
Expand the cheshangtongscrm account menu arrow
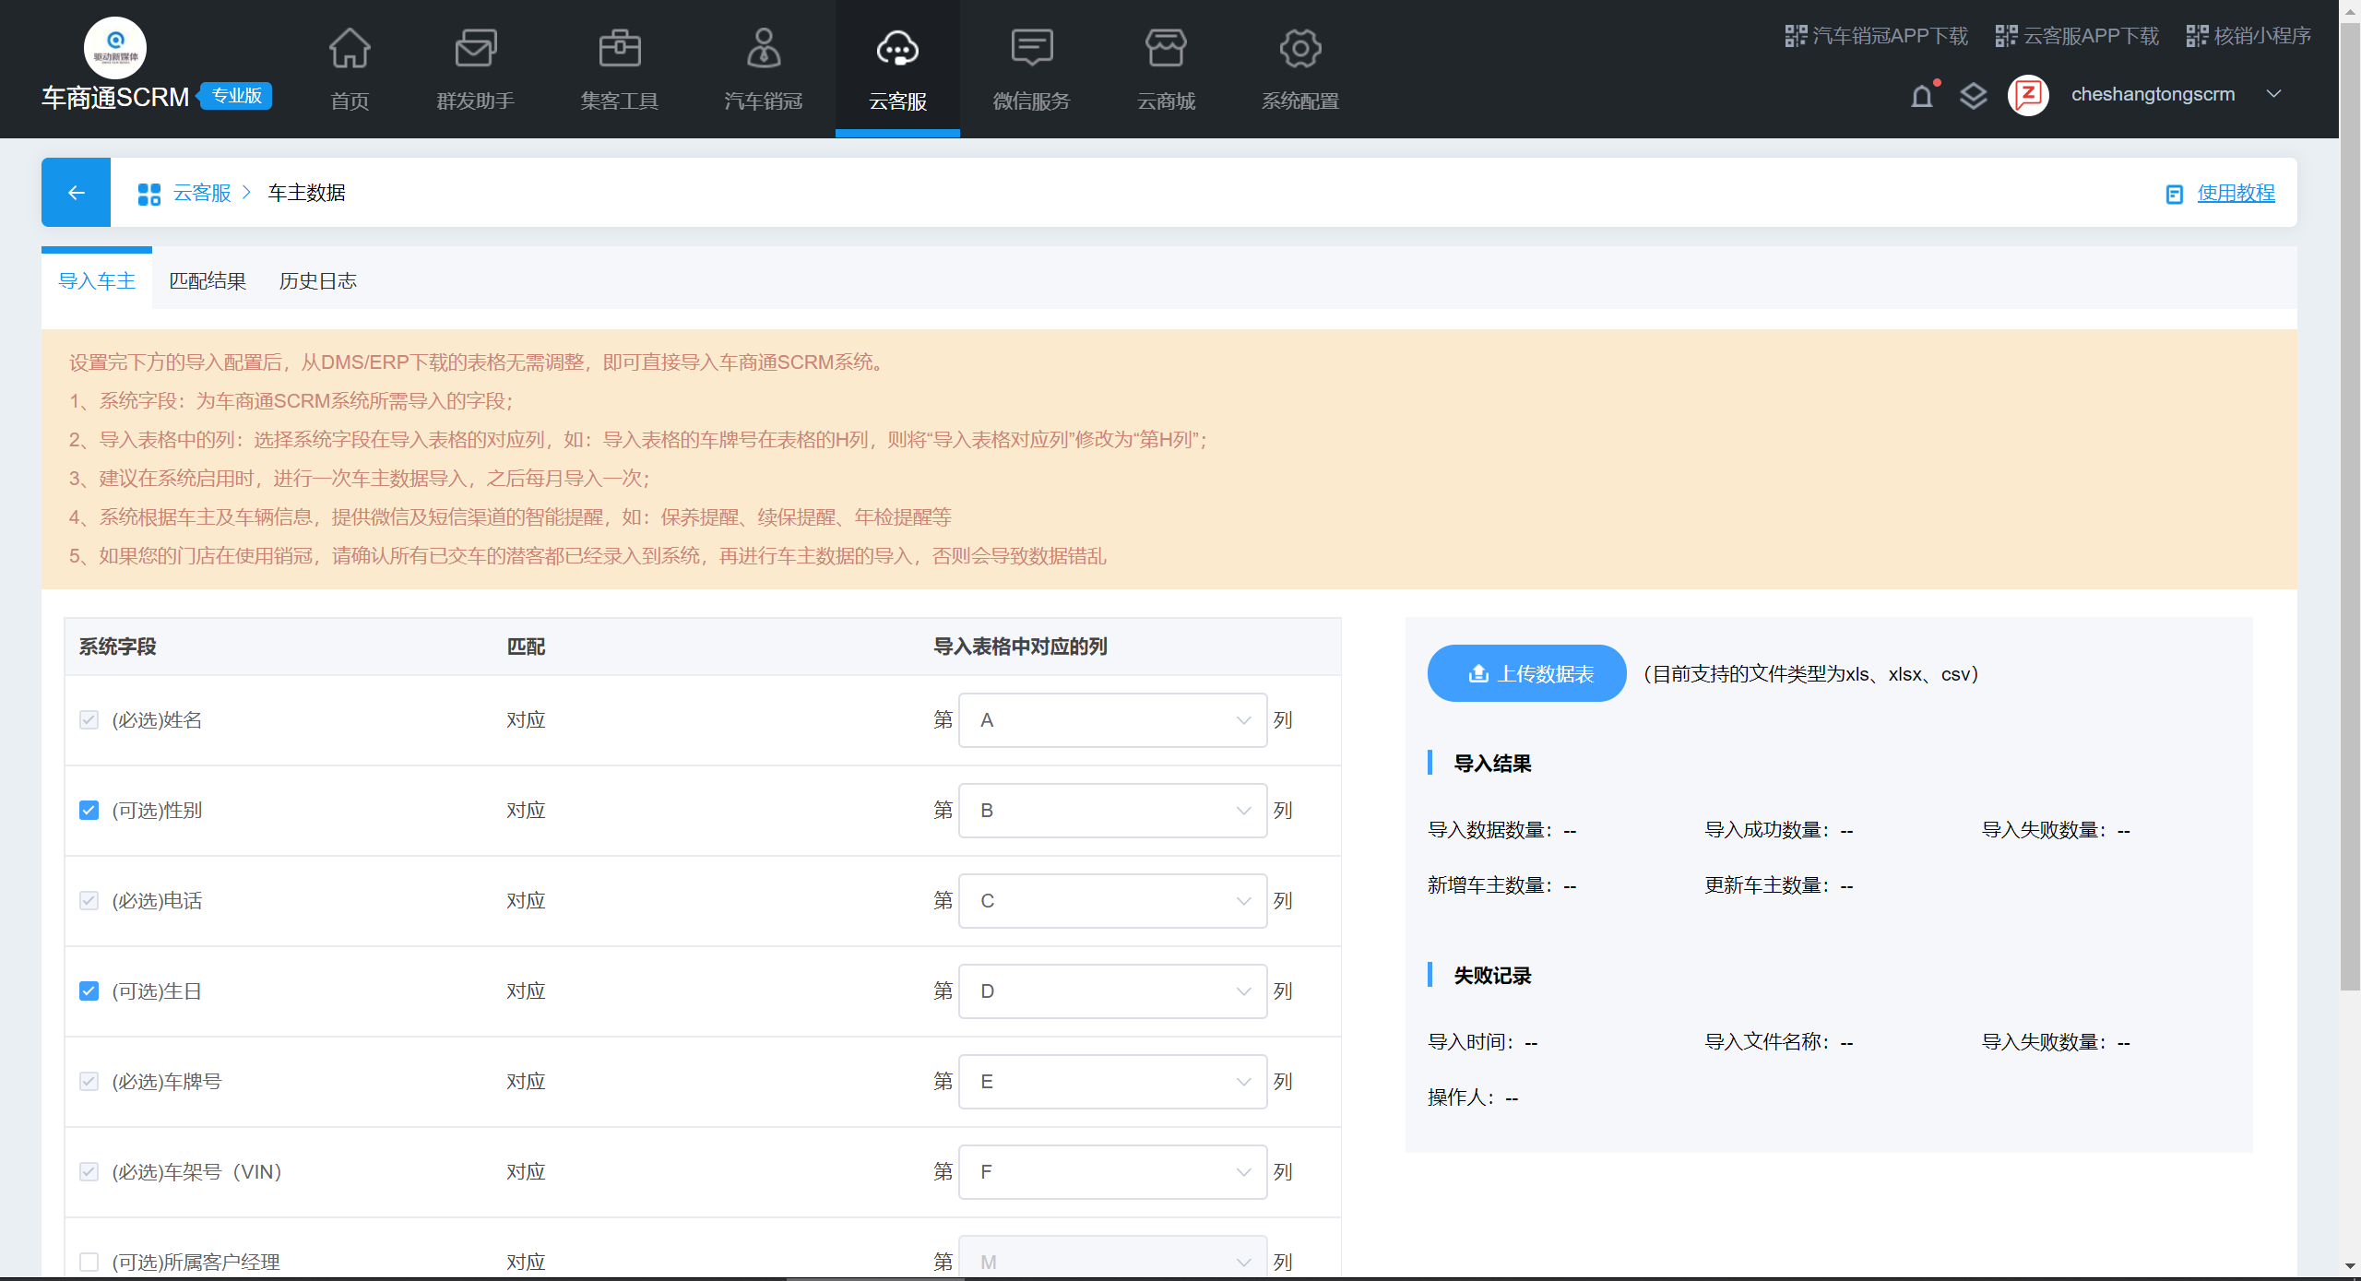(2274, 94)
